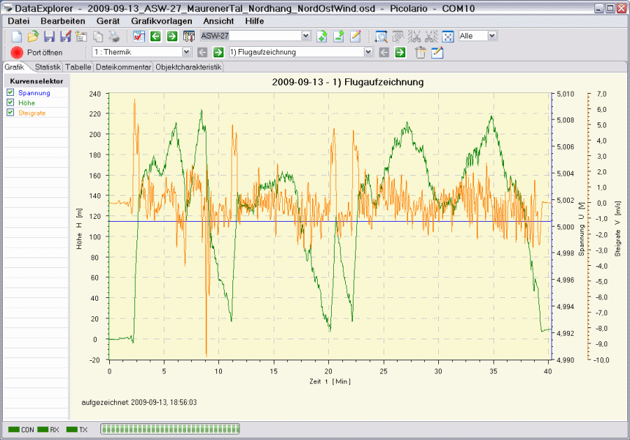Click the 'Port öffnen' button
The width and height of the screenshot is (630, 440).
36,52
